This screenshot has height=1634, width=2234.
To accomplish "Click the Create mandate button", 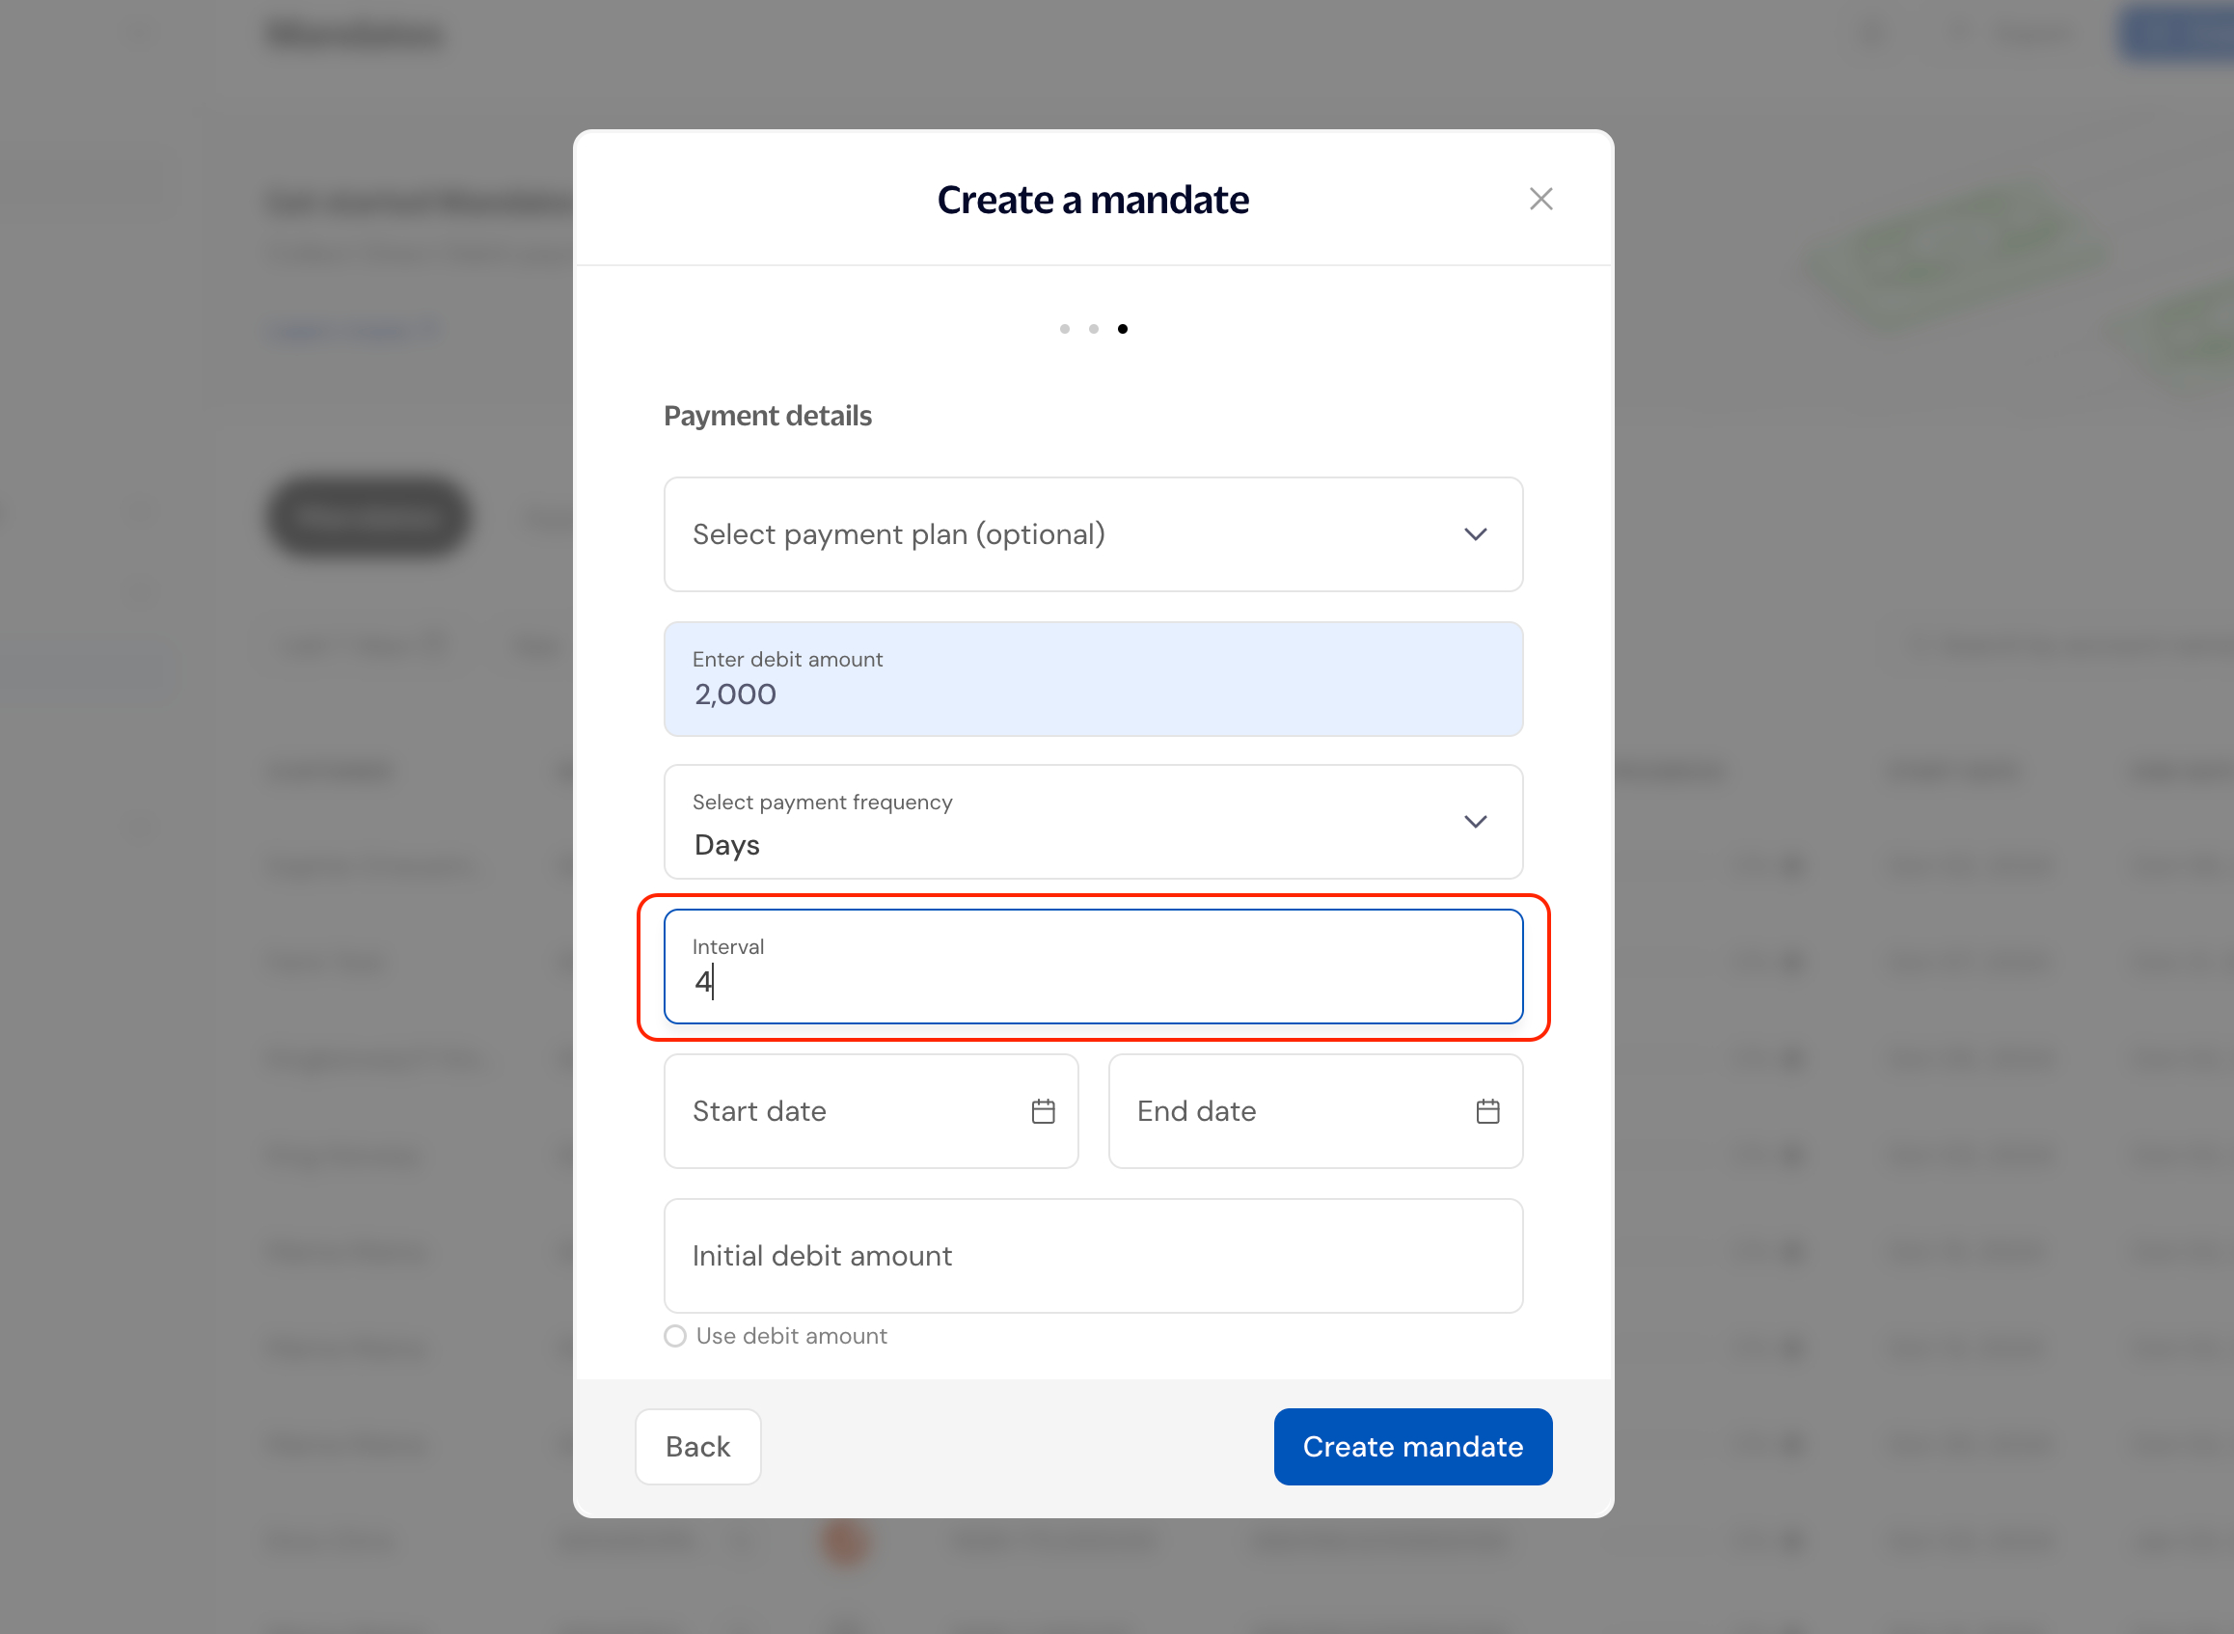I will [1411, 1446].
